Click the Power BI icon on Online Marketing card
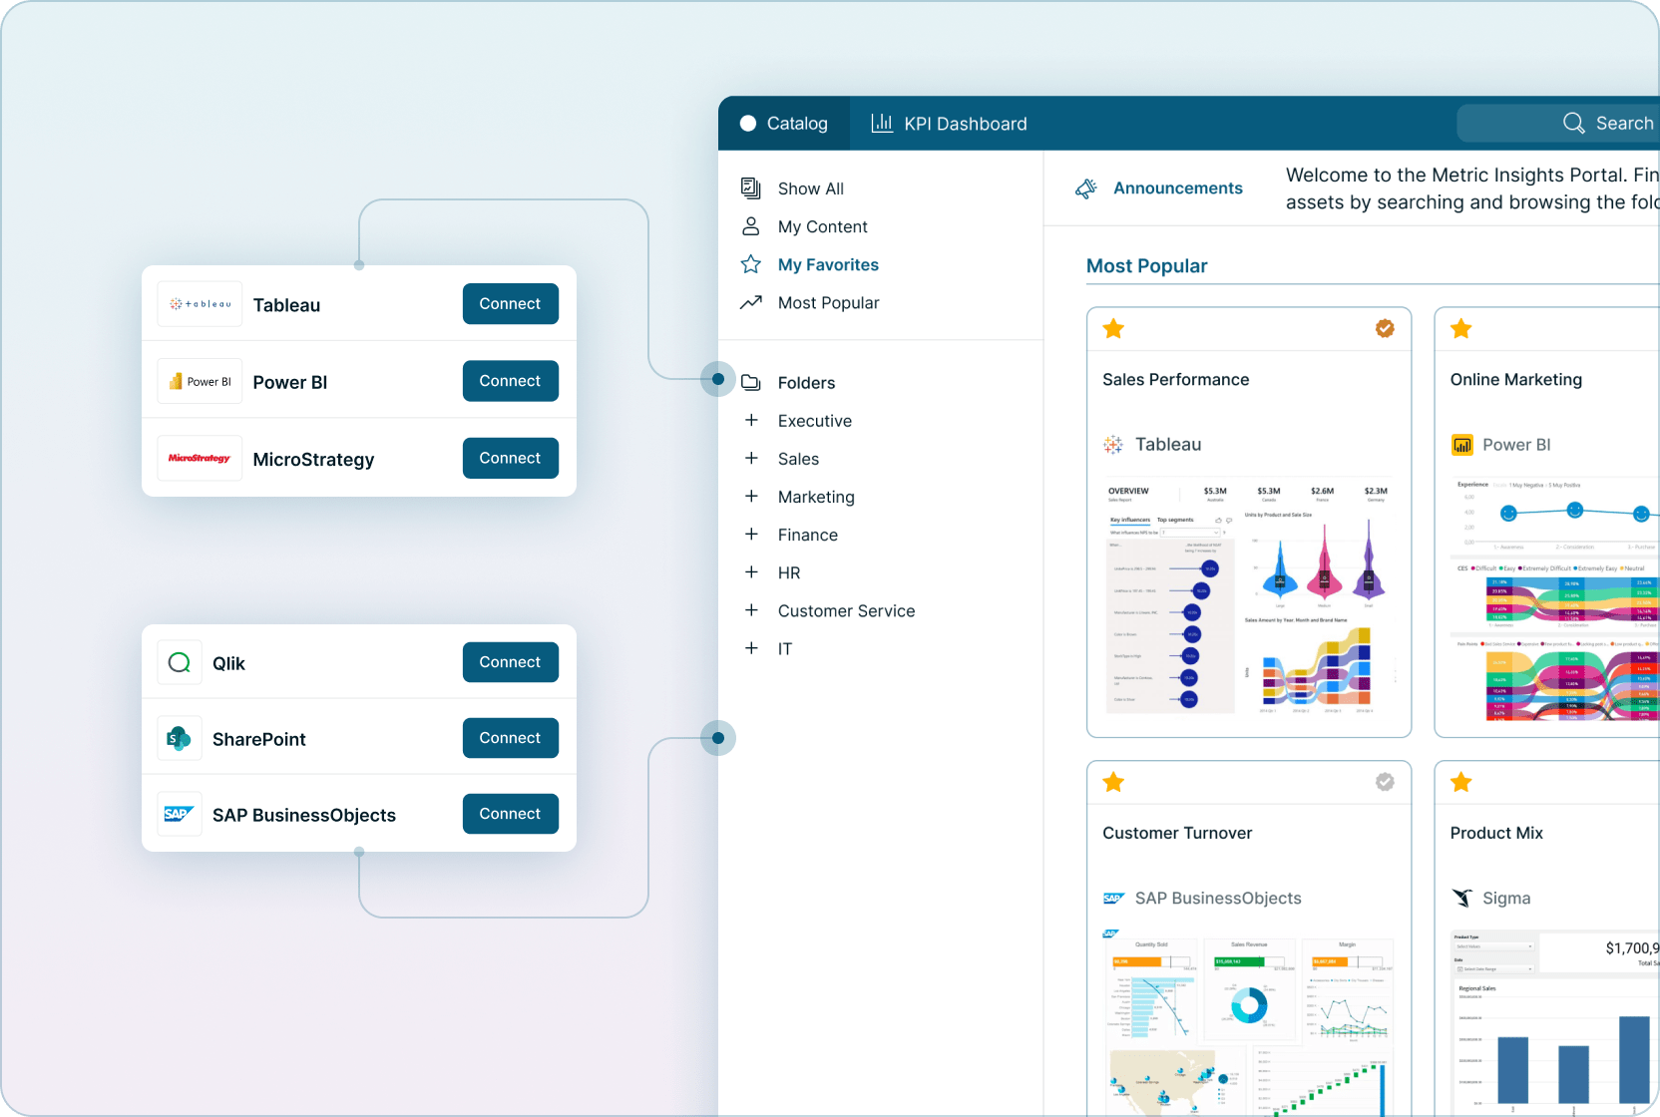 click(x=1461, y=445)
